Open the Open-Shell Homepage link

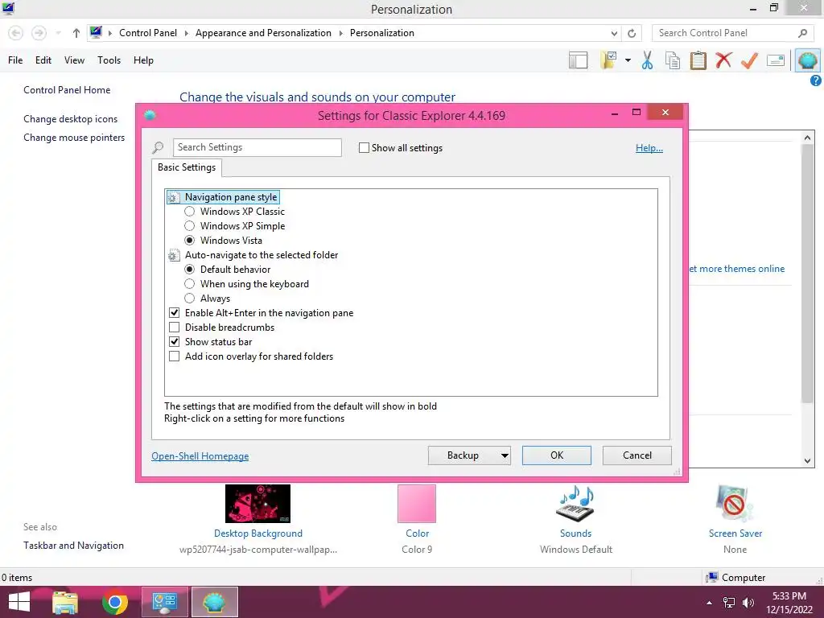(200, 456)
